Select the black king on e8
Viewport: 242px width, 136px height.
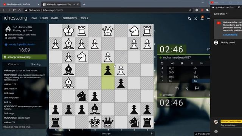(95, 122)
